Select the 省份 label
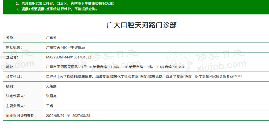The height and width of the screenshot is (133, 269). click(x=10, y=38)
